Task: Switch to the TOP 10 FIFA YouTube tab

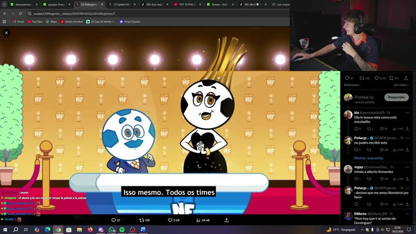Action: (187, 5)
